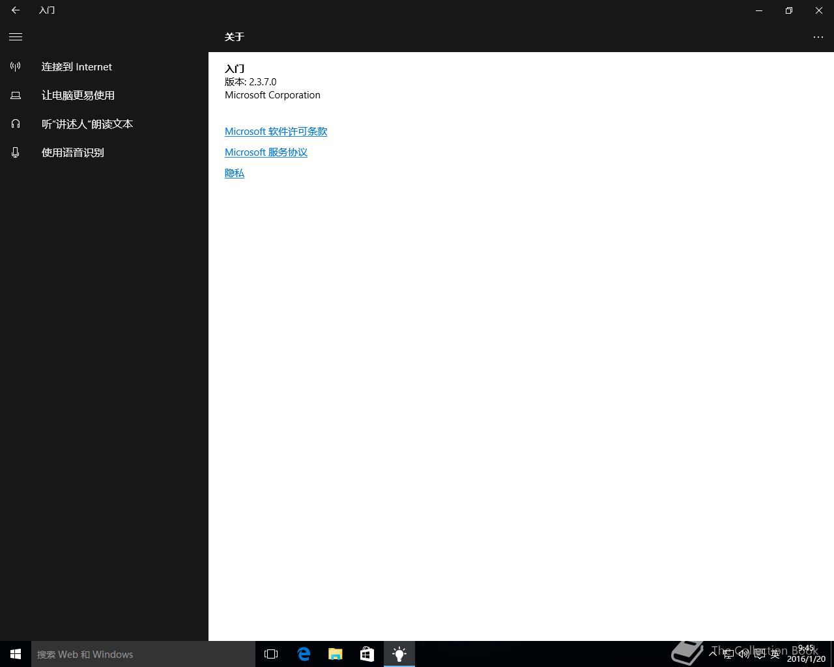Click the 关于 page heading
This screenshot has width=834, height=667.
coord(234,37)
